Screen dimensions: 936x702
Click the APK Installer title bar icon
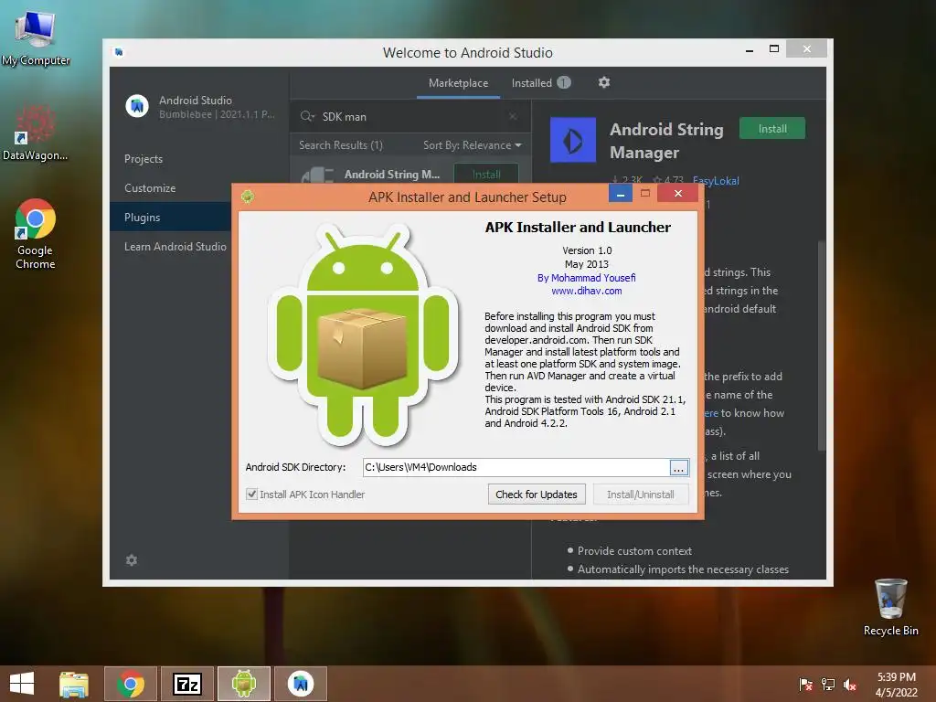point(248,197)
